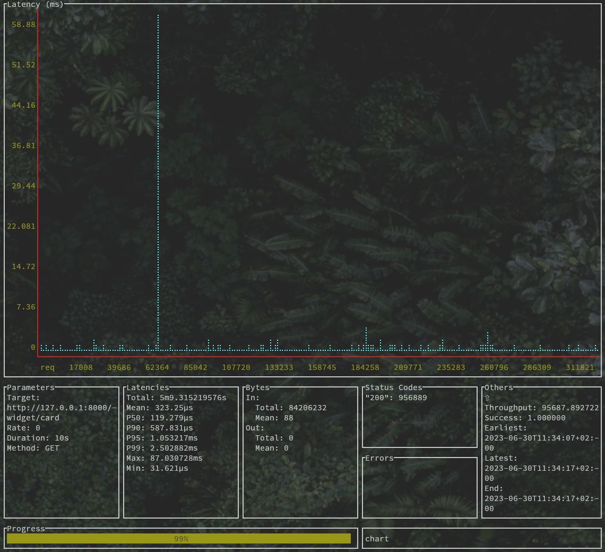Click the 7.36 y-axis label
This screenshot has height=552, width=605.
click(x=26, y=306)
